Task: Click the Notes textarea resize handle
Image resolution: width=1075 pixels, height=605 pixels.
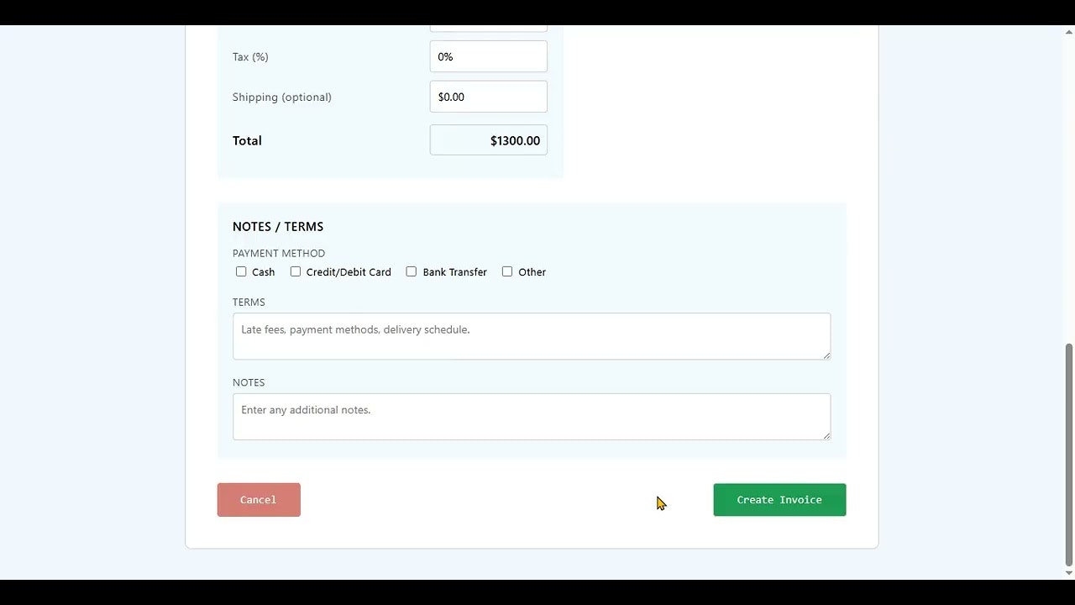Action: pyautogui.click(x=826, y=438)
